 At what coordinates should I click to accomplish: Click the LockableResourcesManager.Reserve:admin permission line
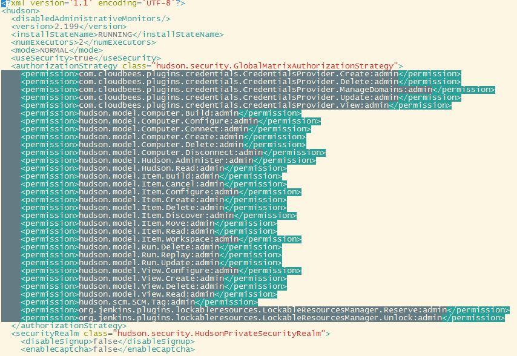coord(265,311)
